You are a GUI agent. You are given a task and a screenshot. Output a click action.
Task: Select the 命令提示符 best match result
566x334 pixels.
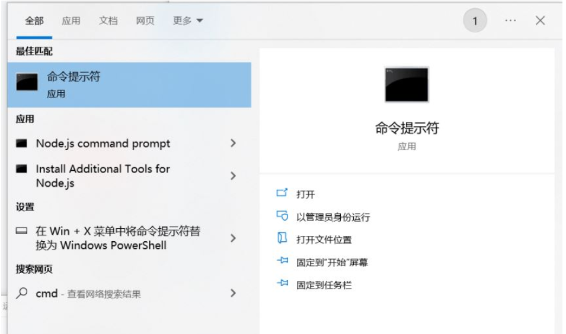point(129,85)
